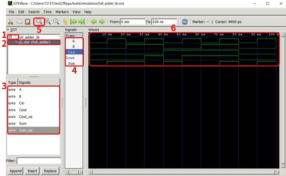Select dut (full_adder) in the SST tree
This screenshot has width=286, height=176.
[x=37, y=42]
